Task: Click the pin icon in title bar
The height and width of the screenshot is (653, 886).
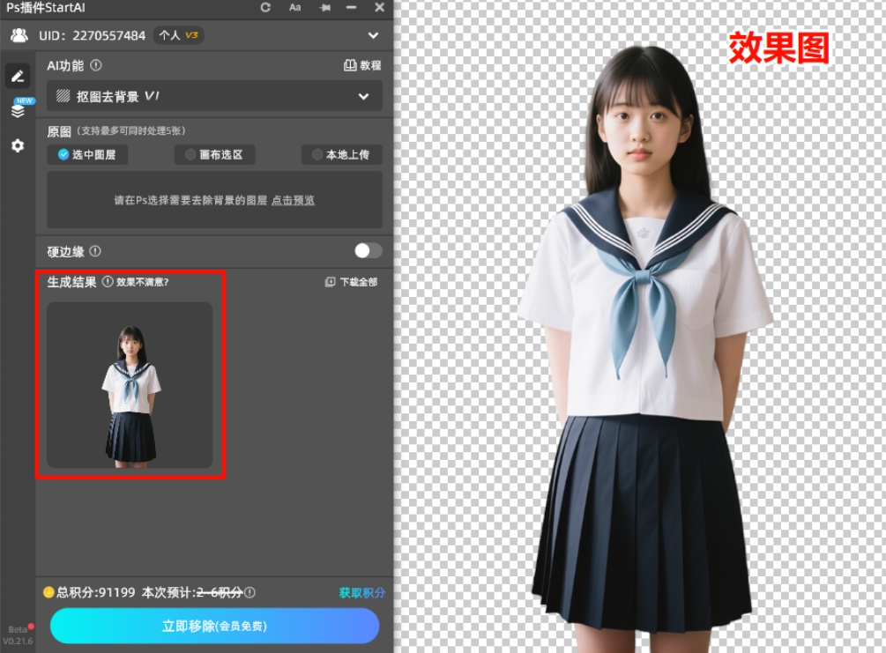Action: tap(325, 8)
